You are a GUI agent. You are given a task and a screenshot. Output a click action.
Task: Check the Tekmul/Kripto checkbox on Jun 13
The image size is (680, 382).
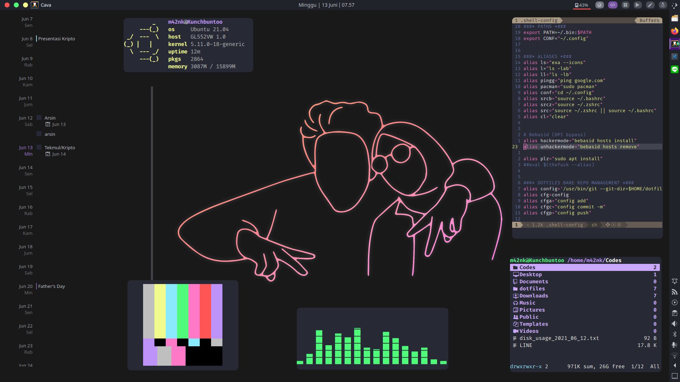(39, 147)
